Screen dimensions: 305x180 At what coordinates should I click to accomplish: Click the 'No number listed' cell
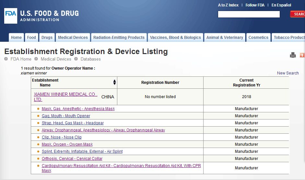click(x=160, y=96)
